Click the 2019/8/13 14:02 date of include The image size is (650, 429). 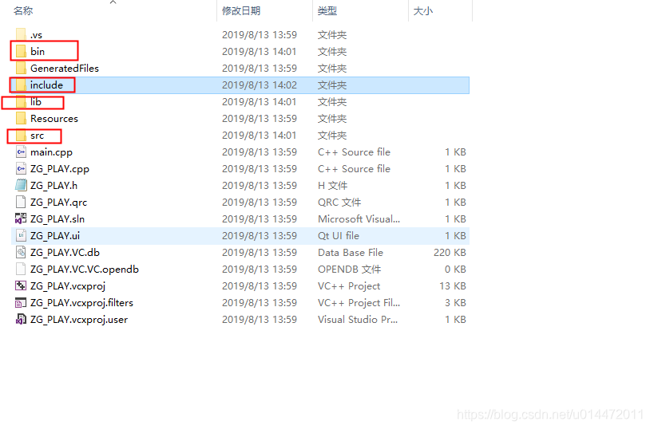[x=260, y=85]
